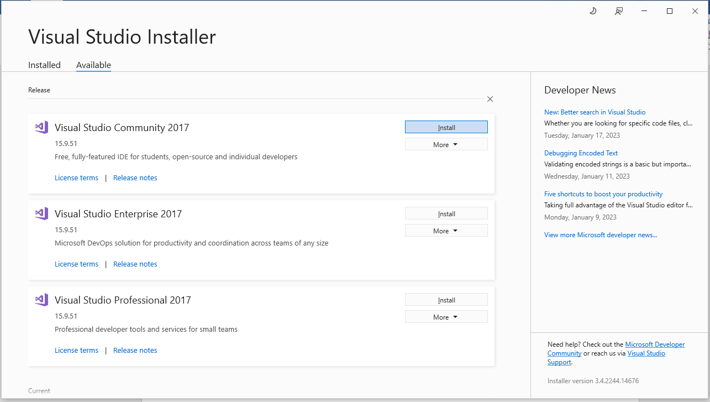The width and height of the screenshot is (710, 402).
Task: Close the Visual Studio Installer window
Action: [695, 11]
